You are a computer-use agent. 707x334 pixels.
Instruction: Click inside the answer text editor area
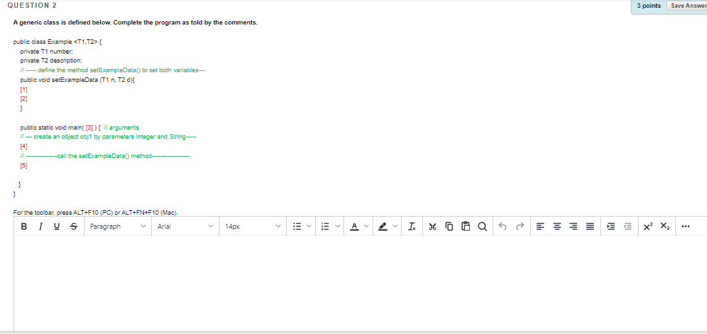coord(360,284)
